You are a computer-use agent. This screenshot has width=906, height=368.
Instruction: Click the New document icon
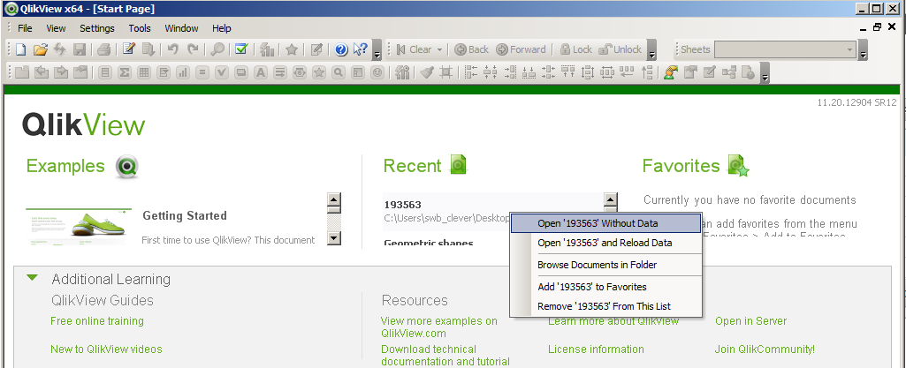(x=21, y=49)
